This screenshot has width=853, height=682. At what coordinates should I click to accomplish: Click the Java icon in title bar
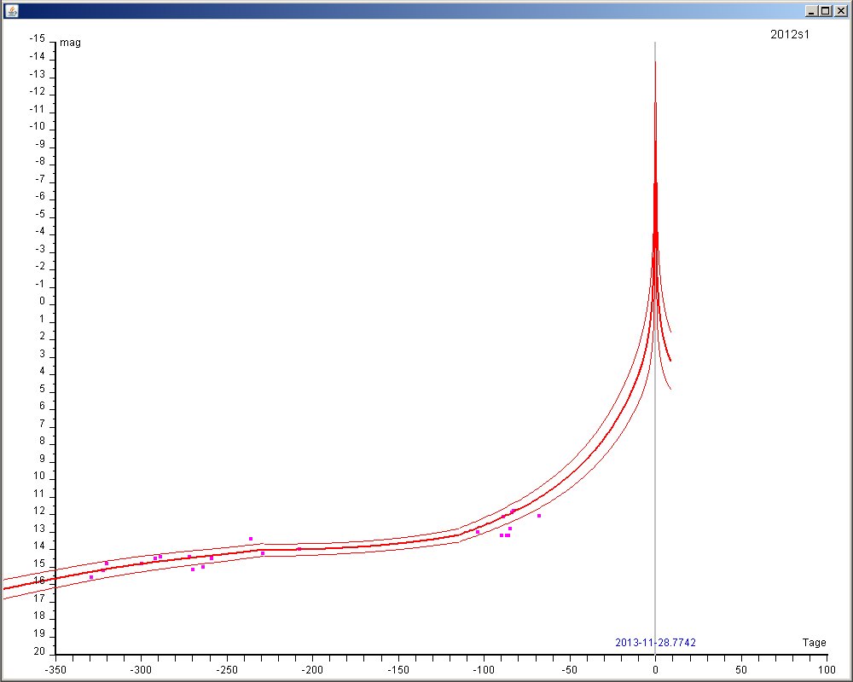pos(11,10)
